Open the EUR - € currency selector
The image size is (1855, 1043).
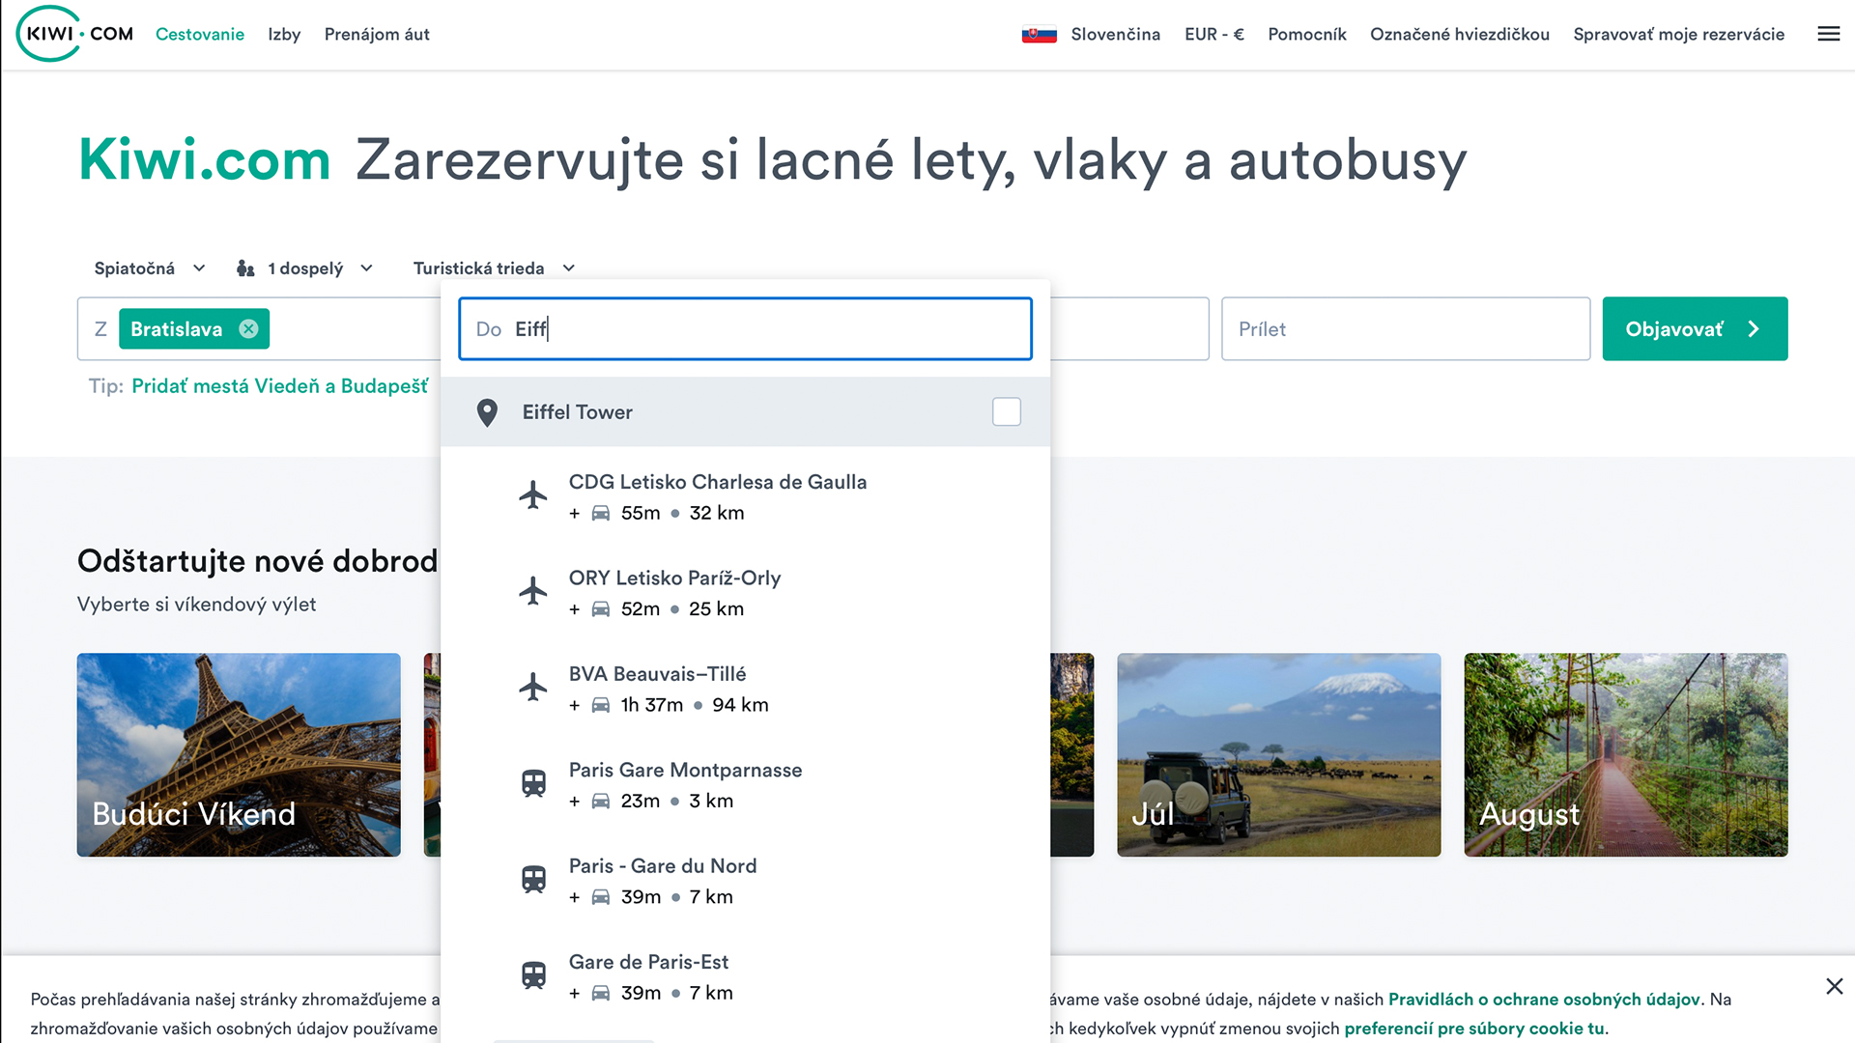(1214, 35)
